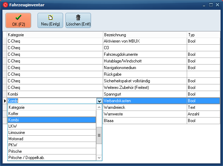Click the Neu (Einfg) new document icon
This screenshot has height=166, width=223.
[x=50, y=17]
